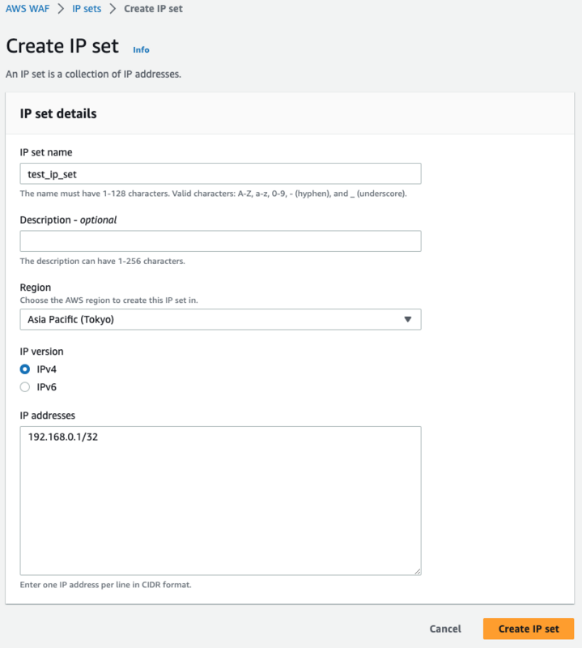This screenshot has height=648, width=582.
Task: Click the current 'Create IP set' breadcrumb item
Action: coord(153,9)
